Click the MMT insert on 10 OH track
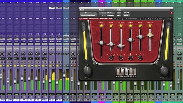This screenshot has height=103, width=183. (x=52, y=8)
